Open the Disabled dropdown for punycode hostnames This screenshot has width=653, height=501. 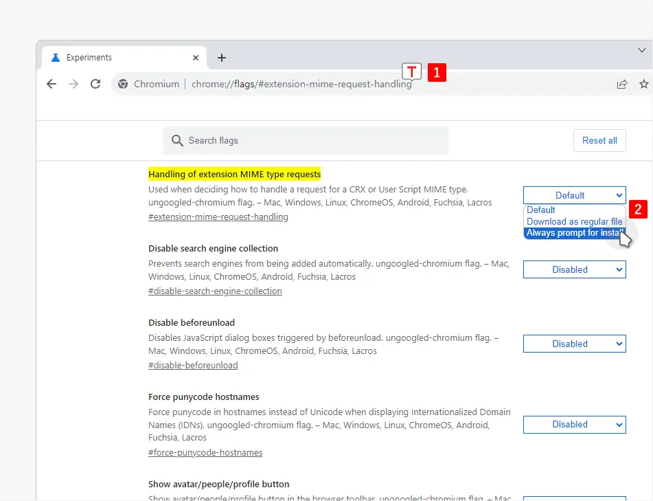coord(574,425)
